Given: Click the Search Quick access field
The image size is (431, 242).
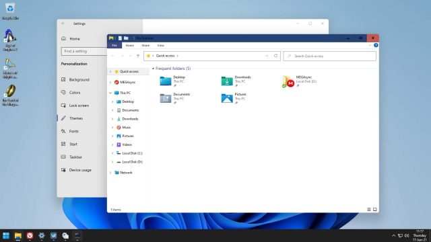Looking at the screenshot, I should coord(329,56).
